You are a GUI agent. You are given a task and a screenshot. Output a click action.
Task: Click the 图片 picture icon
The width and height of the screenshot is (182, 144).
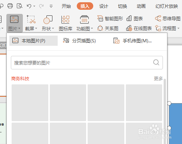[x=14, y=19]
